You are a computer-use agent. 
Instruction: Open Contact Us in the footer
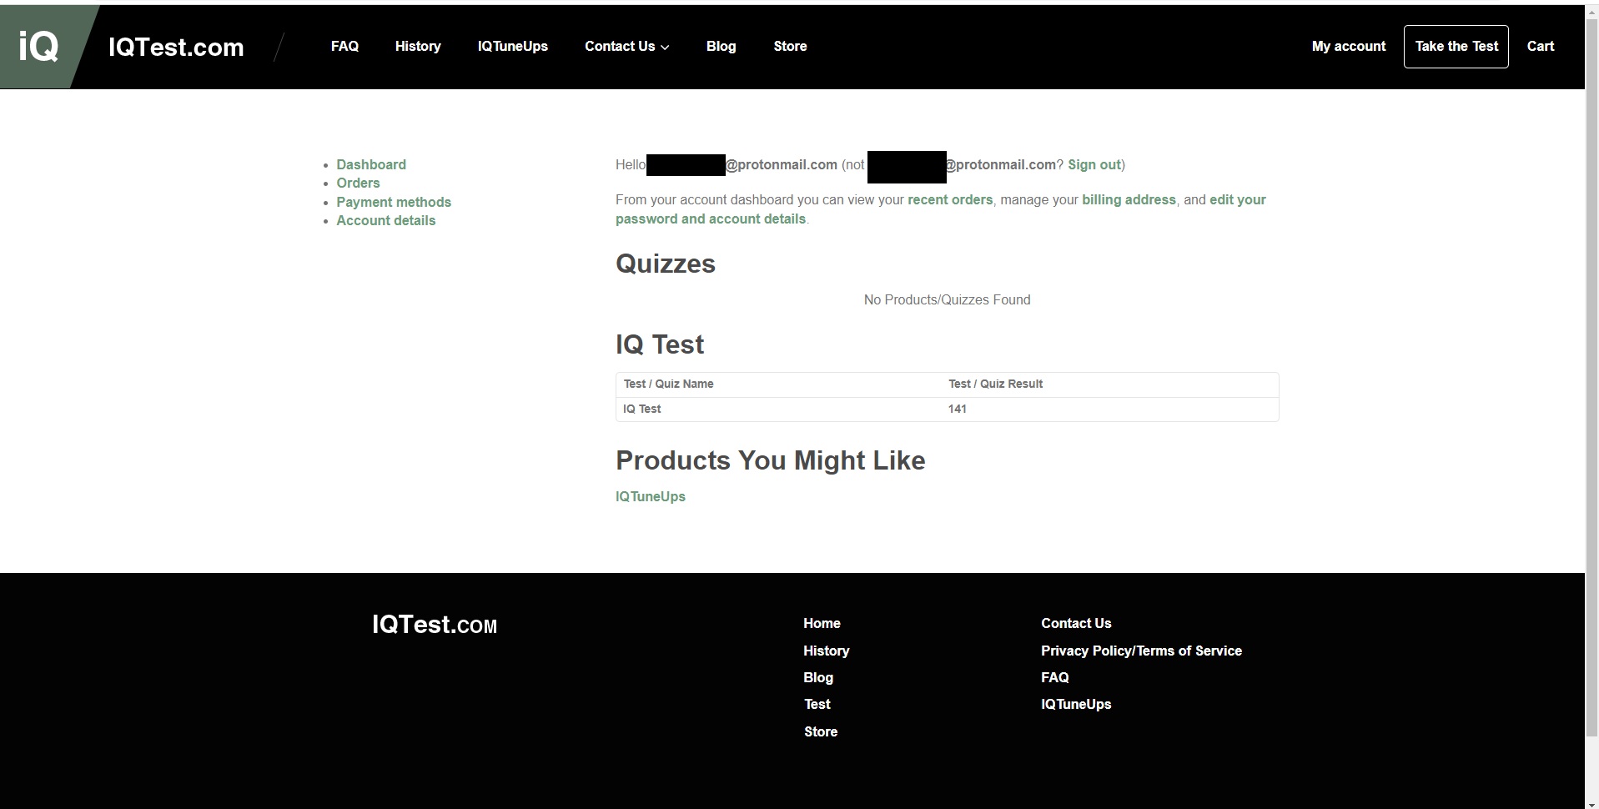pyautogui.click(x=1076, y=623)
